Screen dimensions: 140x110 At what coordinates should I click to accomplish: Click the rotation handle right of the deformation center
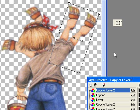pyautogui.click(x=81, y=41)
